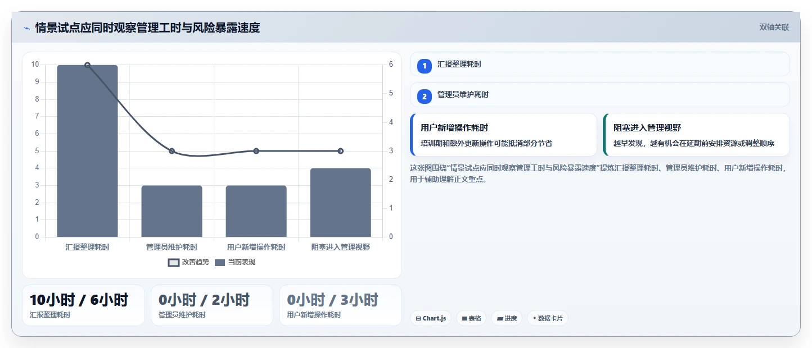The width and height of the screenshot is (812, 348).
Task: Toggle the 改善趋势 legend entry
Action: (188, 262)
